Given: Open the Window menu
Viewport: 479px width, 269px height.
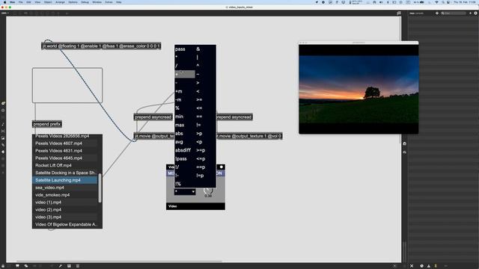Looking at the screenshot, I should (97, 2).
